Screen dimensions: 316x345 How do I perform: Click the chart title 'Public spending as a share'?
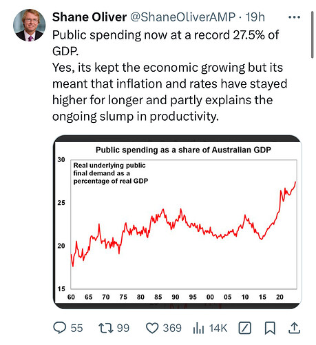[x=183, y=150]
